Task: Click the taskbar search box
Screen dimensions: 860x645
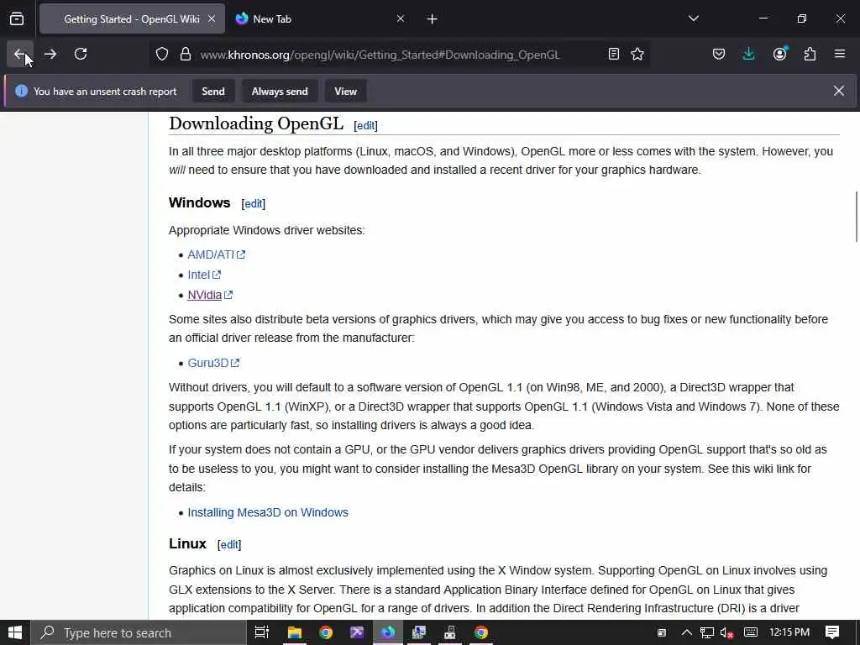Action: coord(139,633)
